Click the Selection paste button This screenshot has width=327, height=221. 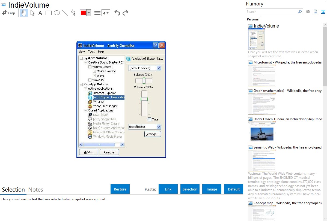[x=190, y=189]
